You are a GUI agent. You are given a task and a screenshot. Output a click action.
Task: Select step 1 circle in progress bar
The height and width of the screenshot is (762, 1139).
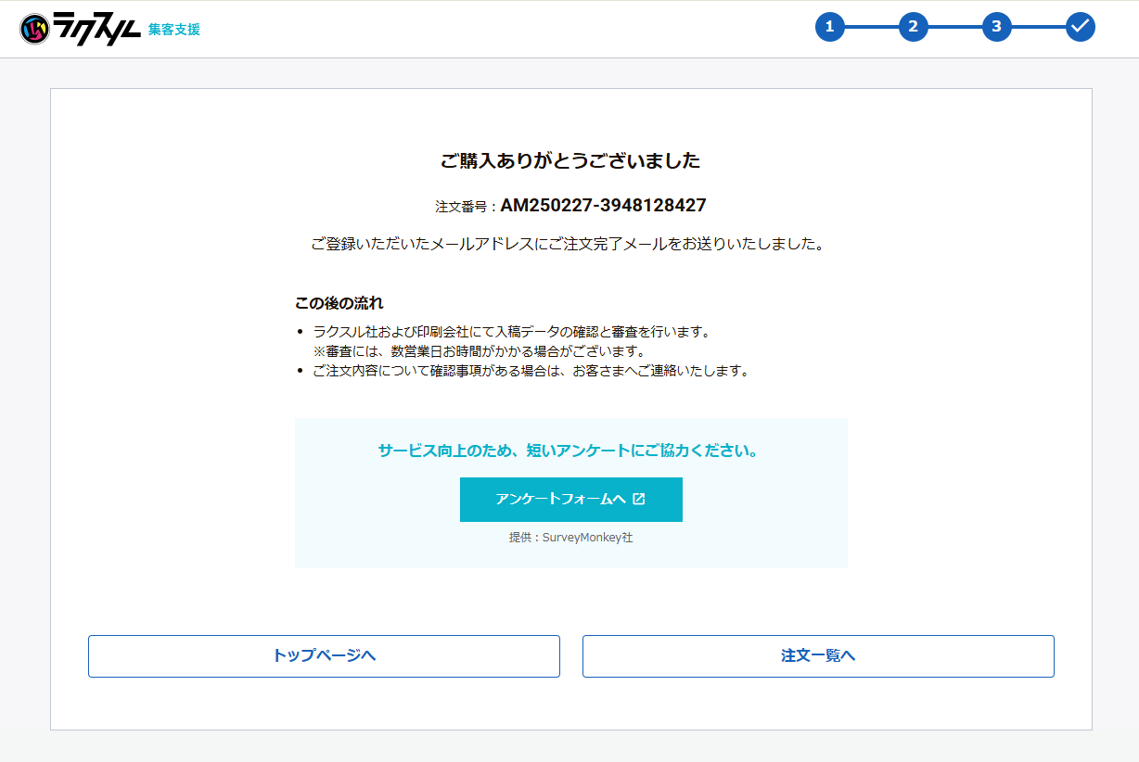829,27
